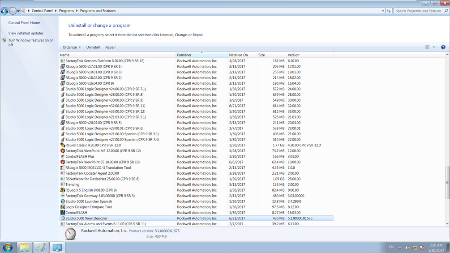Click Uninstall in the toolbar
The height and width of the screenshot is (253, 450).
[x=93, y=47]
